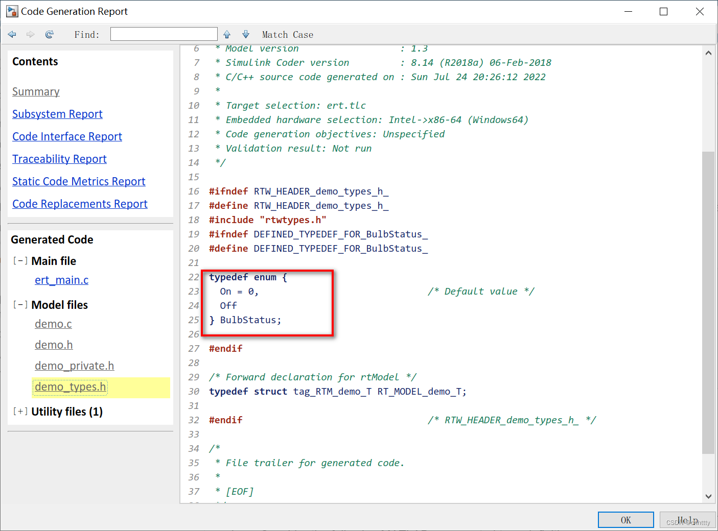Open the Summary link

click(36, 92)
